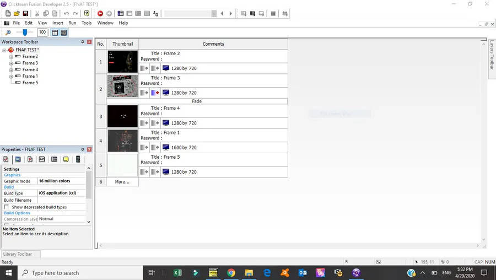This screenshot has width=496, height=280.
Task: Click the Fade transition bar
Action: coord(197,101)
